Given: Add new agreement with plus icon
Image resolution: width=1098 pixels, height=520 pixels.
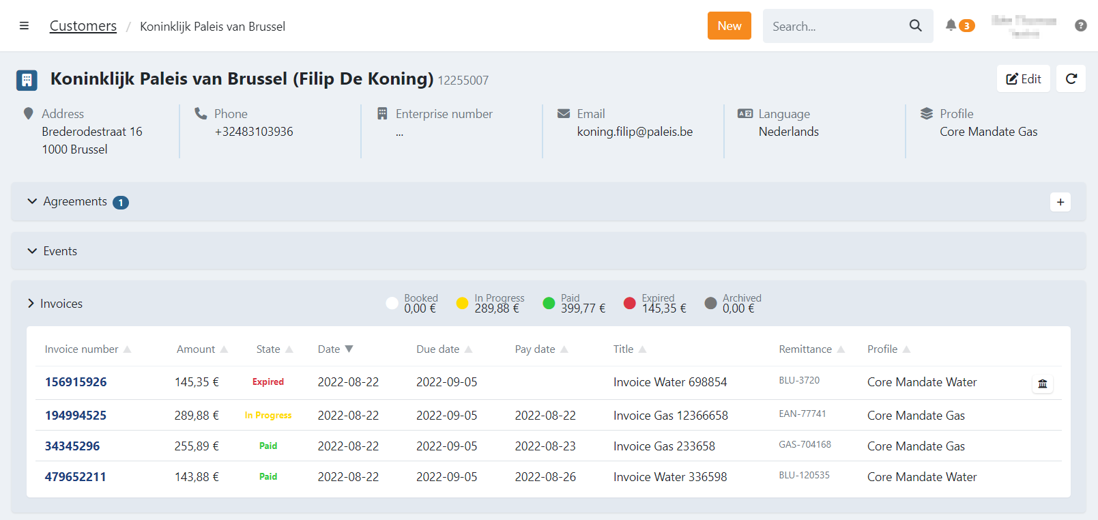Looking at the screenshot, I should (1060, 202).
